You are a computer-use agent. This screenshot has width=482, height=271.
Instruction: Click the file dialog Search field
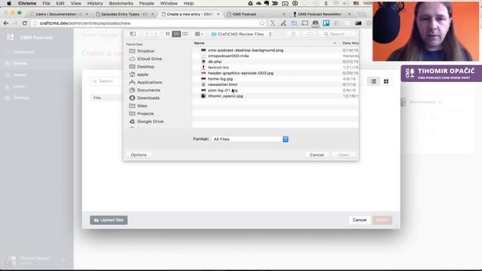pyautogui.click(x=338, y=34)
